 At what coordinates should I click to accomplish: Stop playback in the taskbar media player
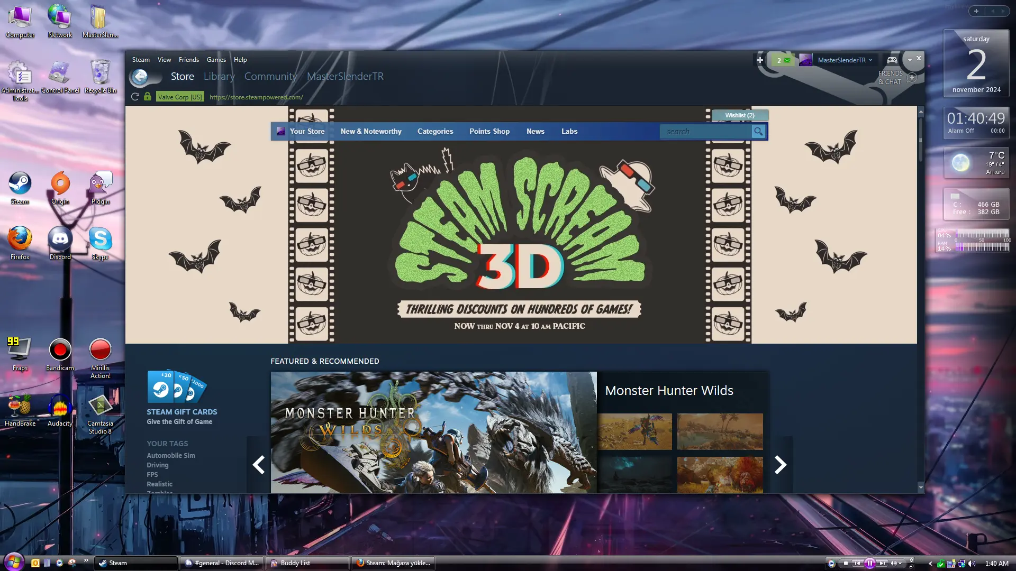[x=846, y=563]
